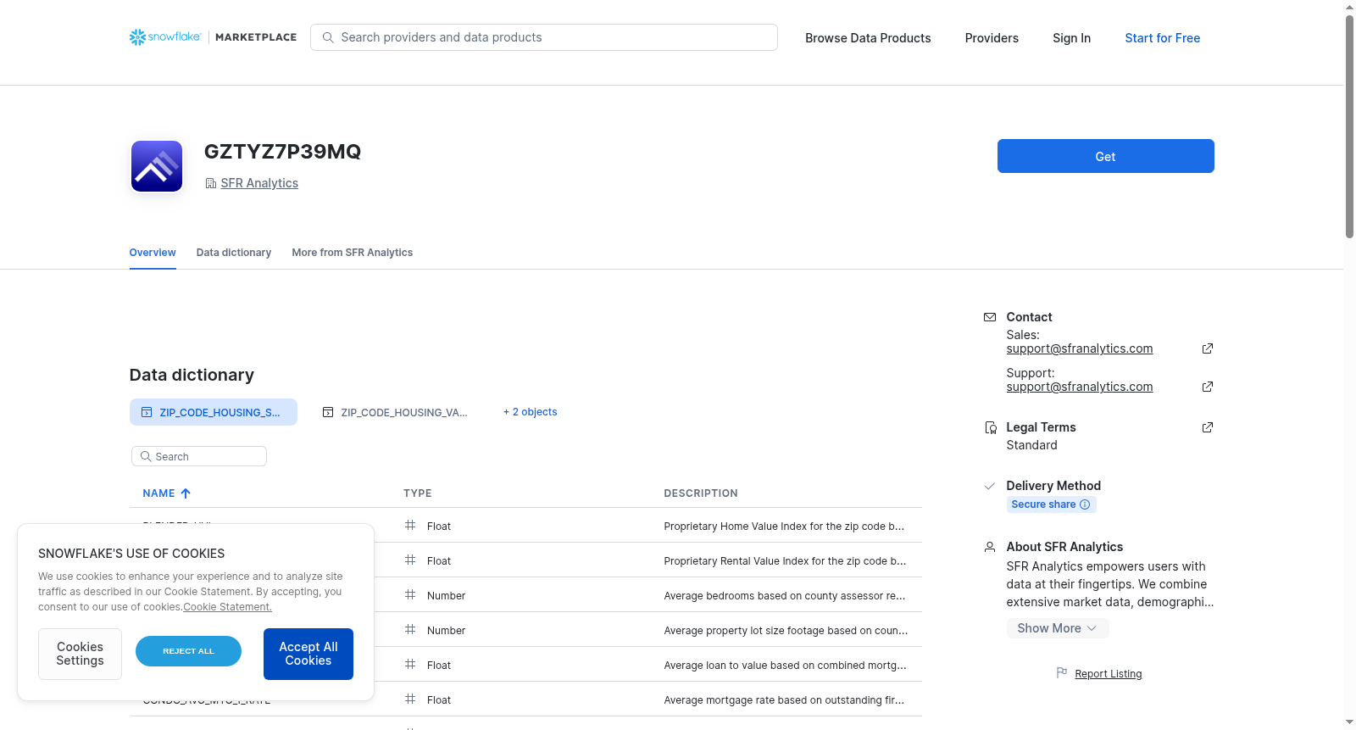Click the search magnifier in top bar
The image size is (1356, 730).
(328, 37)
